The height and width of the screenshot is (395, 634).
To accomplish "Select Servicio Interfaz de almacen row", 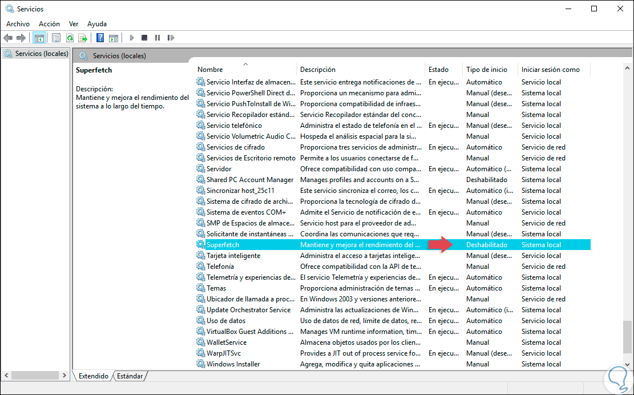I will pyautogui.click(x=393, y=82).
